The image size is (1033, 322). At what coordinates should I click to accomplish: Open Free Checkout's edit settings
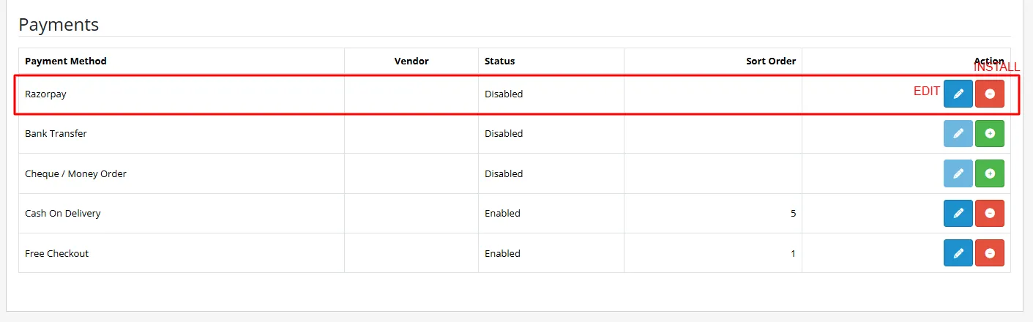coord(958,253)
